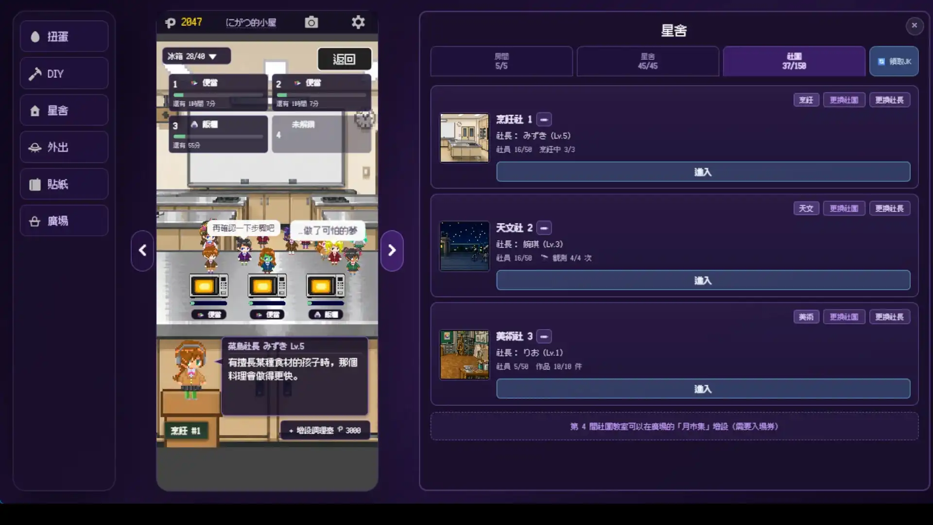Change president of 烹飪社 更換社長
Image resolution: width=933 pixels, height=525 pixels.
coord(890,100)
